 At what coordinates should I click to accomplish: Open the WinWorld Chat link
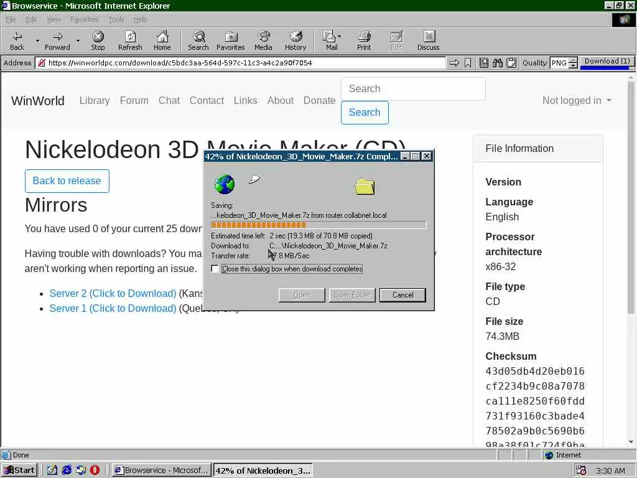(169, 100)
